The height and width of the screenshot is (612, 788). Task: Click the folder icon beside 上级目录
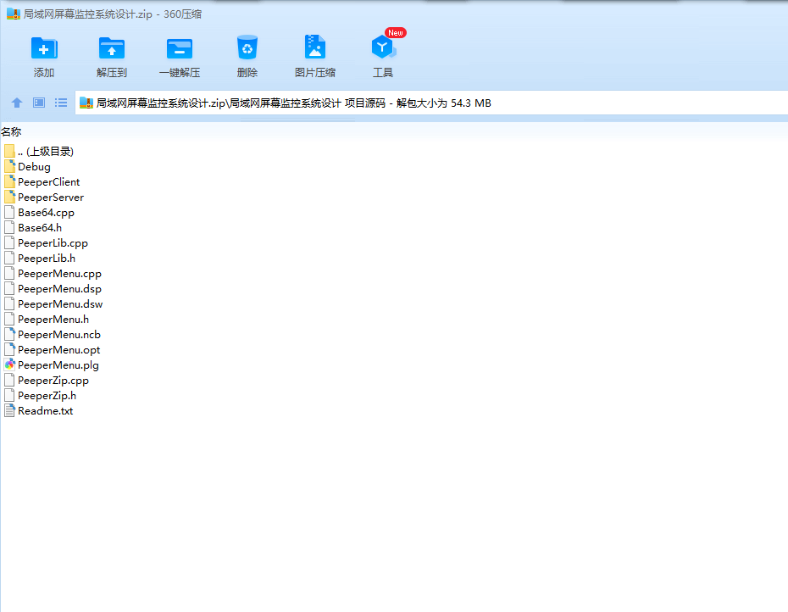point(9,151)
